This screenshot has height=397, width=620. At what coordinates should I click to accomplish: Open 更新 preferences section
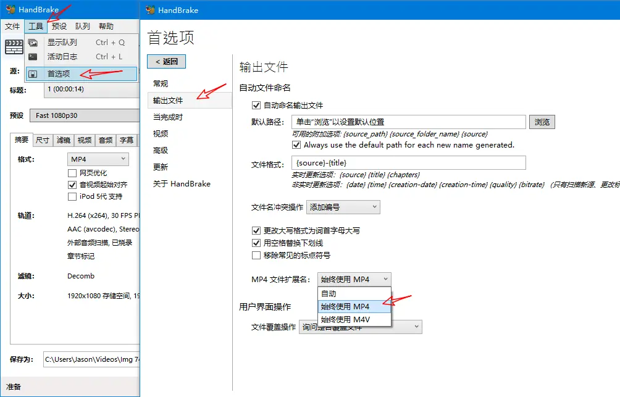(x=190, y=167)
